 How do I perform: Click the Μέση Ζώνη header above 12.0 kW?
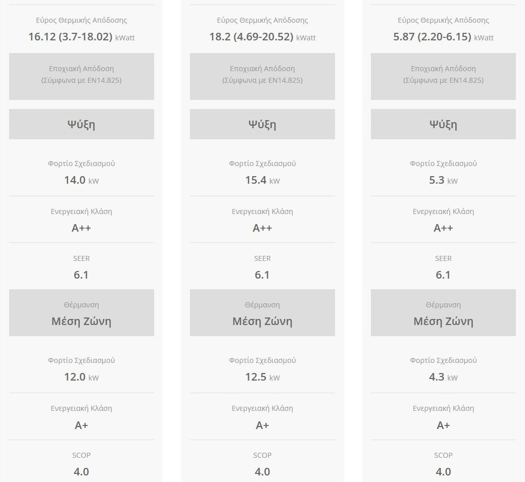[x=81, y=321]
